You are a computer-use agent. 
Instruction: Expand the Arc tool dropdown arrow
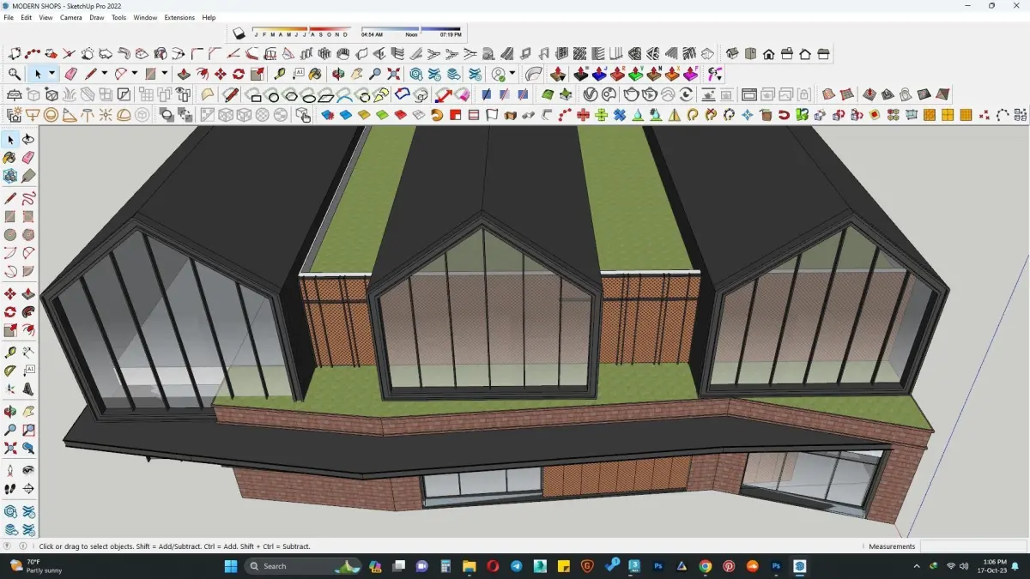[x=135, y=75]
